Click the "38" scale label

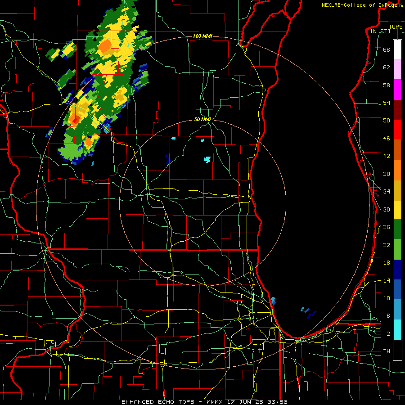coord(387,174)
